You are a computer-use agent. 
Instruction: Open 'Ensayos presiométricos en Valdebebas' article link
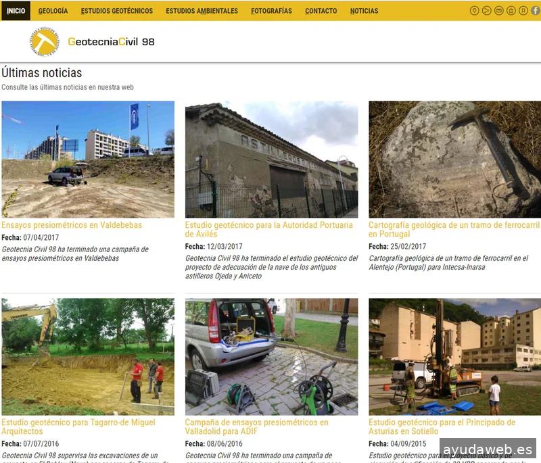point(72,225)
